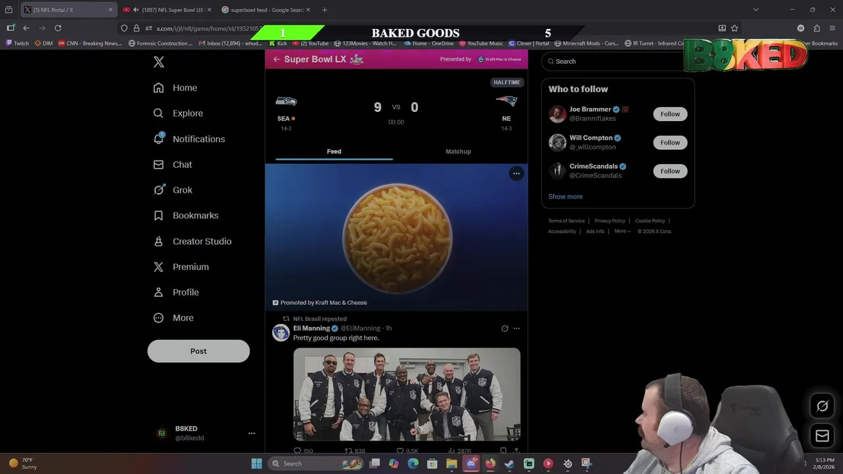Screen dimensions: 843x474
Task: Open Joe Brammer's profile
Action: (x=590, y=109)
